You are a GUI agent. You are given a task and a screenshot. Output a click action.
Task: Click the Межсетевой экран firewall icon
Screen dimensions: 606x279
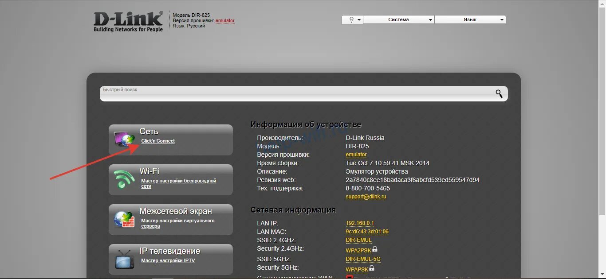125,219
